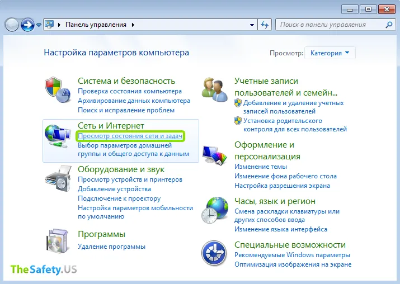Expand the address bar history dropdown arrow
The height and width of the screenshot is (284, 400).
click(x=252, y=25)
